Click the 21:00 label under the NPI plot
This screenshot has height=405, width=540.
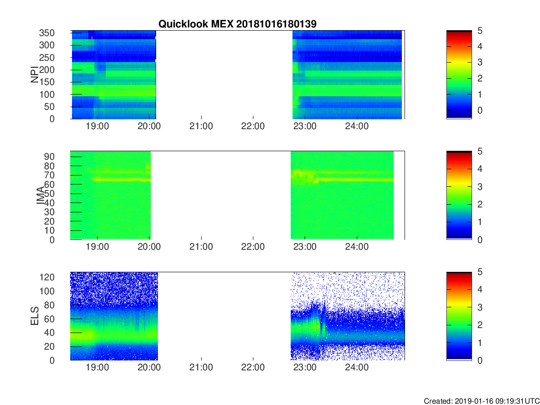[x=201, y=126]
